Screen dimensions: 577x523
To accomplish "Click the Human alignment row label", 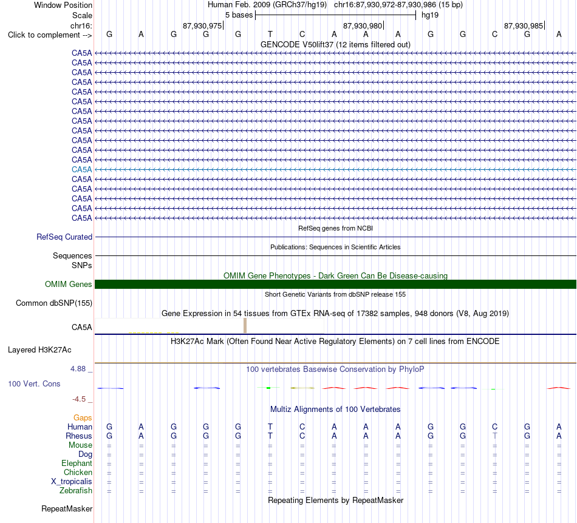I will click(x=80, y=427).
